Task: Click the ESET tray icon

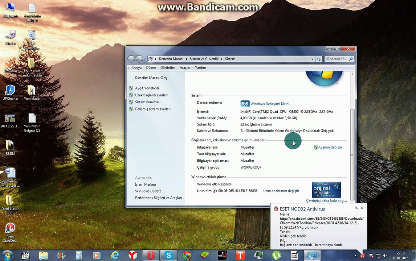Action: [x=363, y=256]
